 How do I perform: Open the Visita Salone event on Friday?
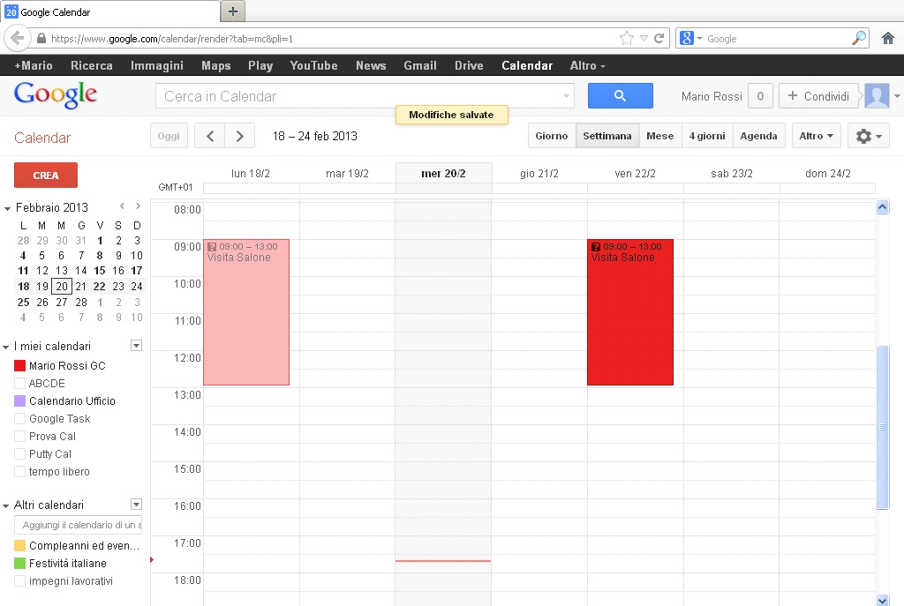tap(630, 312)
